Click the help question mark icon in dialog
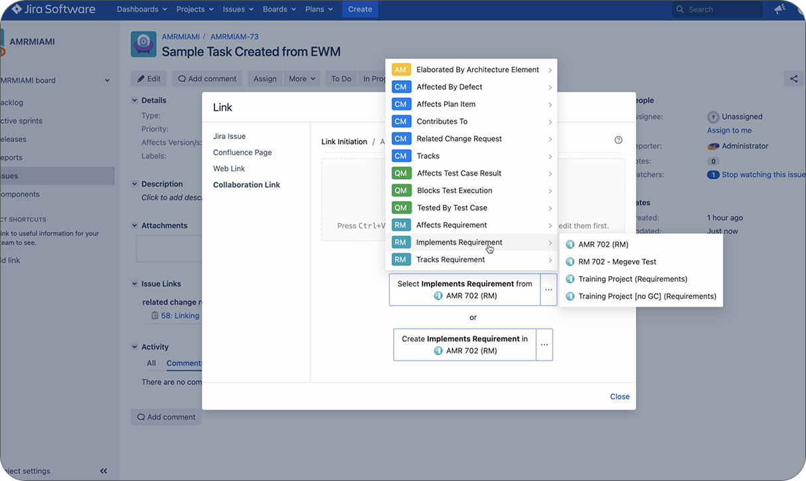The image size is (806, 481). [x=618, y=140]
